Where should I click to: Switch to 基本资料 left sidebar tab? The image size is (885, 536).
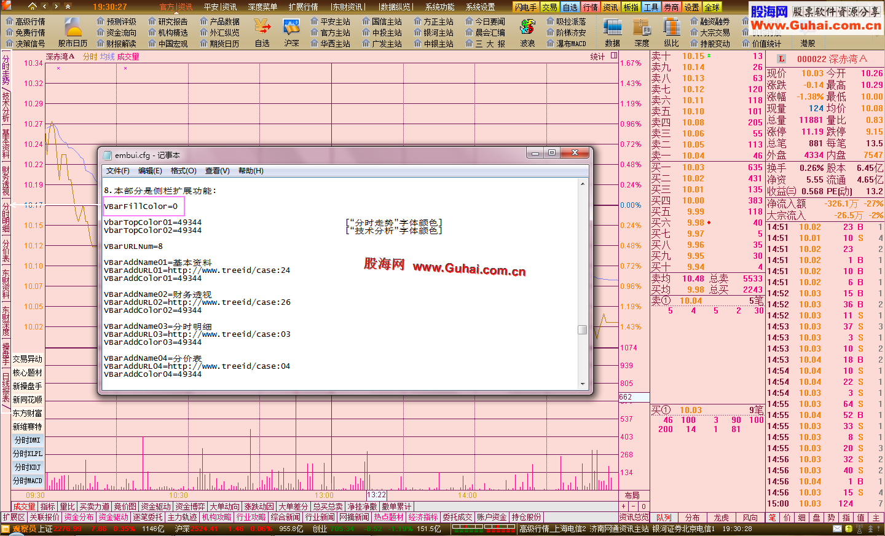coord(6,143)
